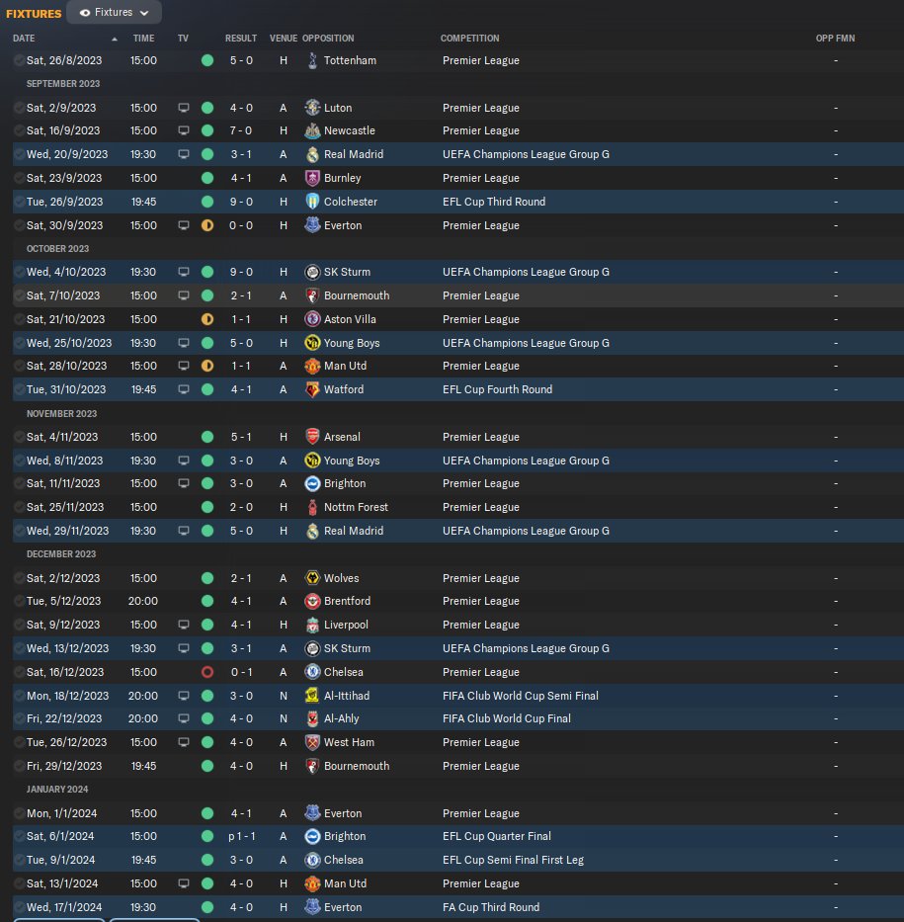The height and width of the screenshot is (922, 904).
Task: Click Chelsea badge on 16/12/2023 row
Action: pyautogui.click(x=313, y=672)
